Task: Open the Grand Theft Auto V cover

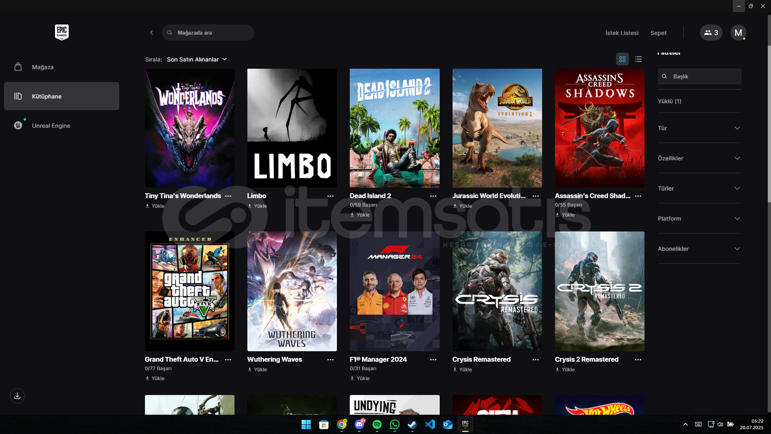Action: coord(190,291)
